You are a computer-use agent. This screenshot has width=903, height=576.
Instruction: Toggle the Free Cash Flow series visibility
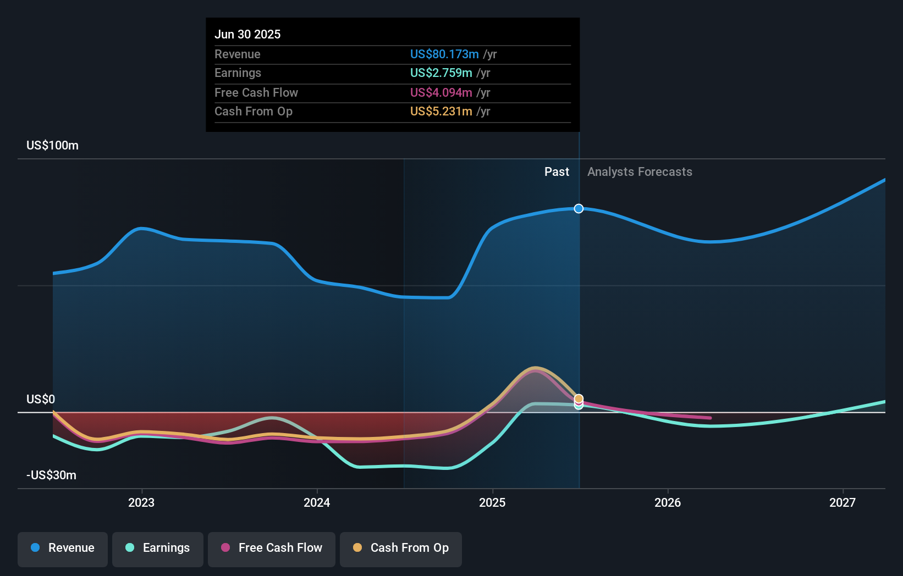[x=271, y=548]
